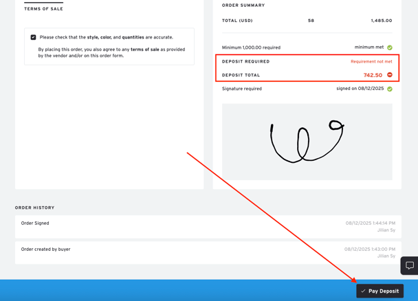Image resolution: width=418 pixels, height=301 pixels.
Task: Click the Pay Deposit button
Action: pyautogui.click(x=379, y=291)
